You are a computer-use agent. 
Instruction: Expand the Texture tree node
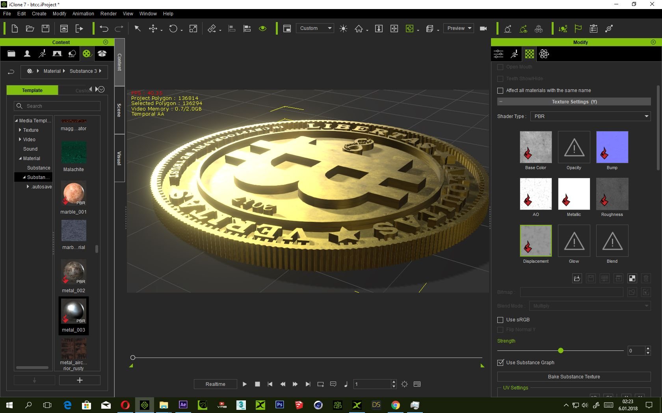point(20,130)
